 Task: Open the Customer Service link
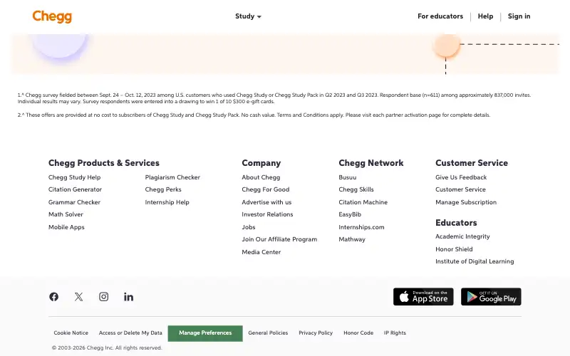460,189
